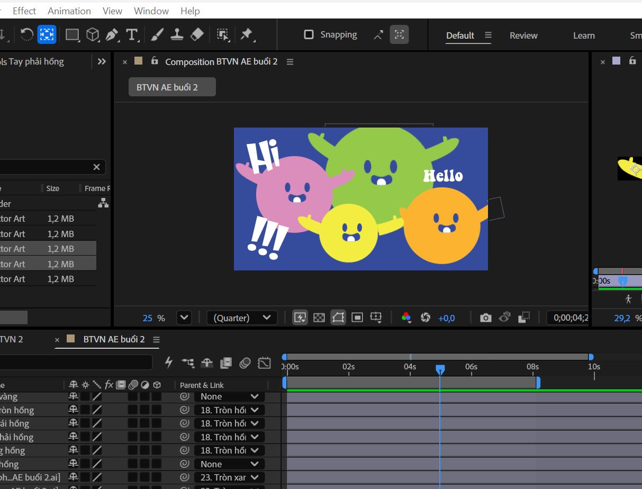Enable the Snapping checkbox
The width and height of the screenshot is (642, 489).
(x=309, y=35)
